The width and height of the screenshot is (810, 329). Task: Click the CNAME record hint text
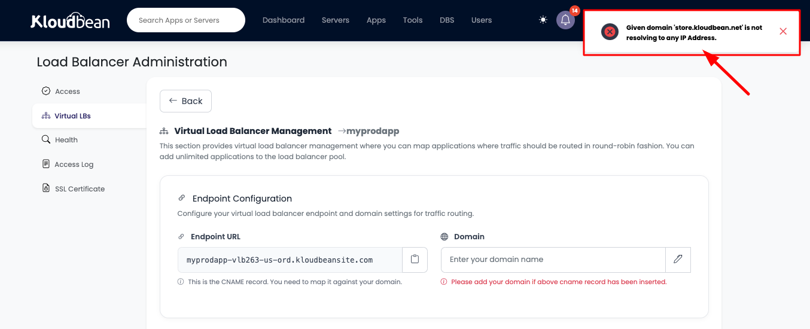[x=295, y=282]
